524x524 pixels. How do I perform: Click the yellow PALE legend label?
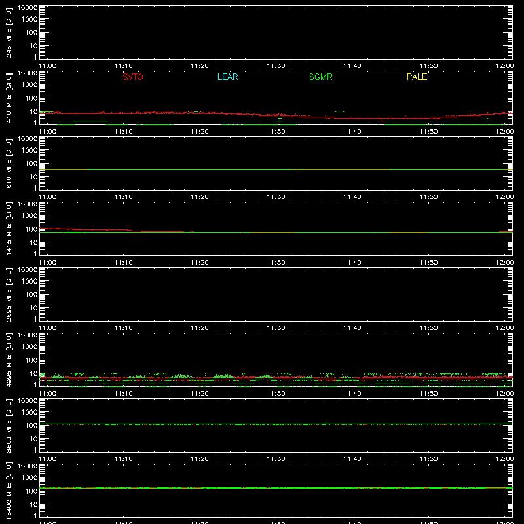417,77
